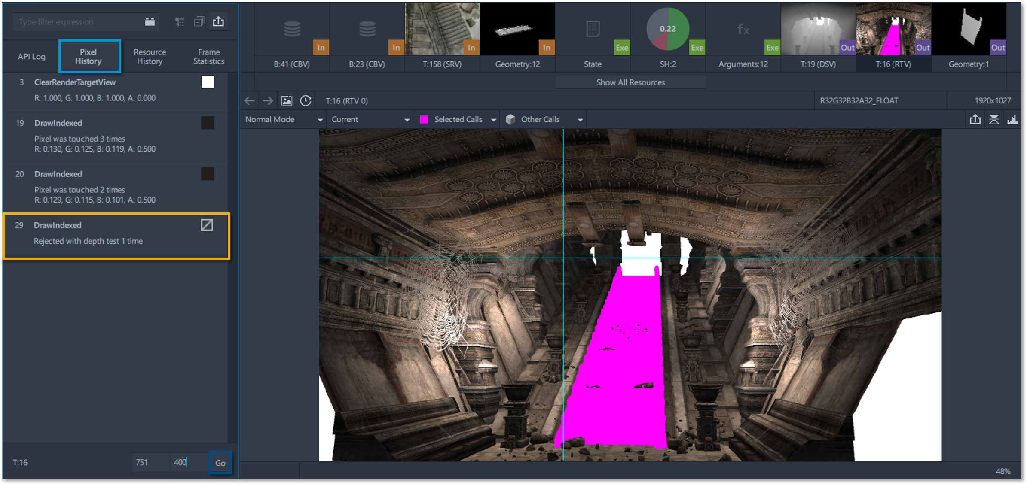This screenshot has width=1027, height=485.
Task: Click the copy windows icon near filter
Action: pos(199,21)
